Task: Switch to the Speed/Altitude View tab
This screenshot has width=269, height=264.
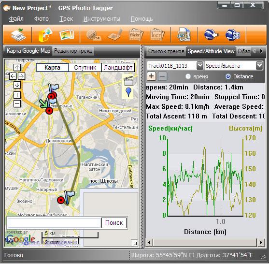Action: [x=211, y=51]
